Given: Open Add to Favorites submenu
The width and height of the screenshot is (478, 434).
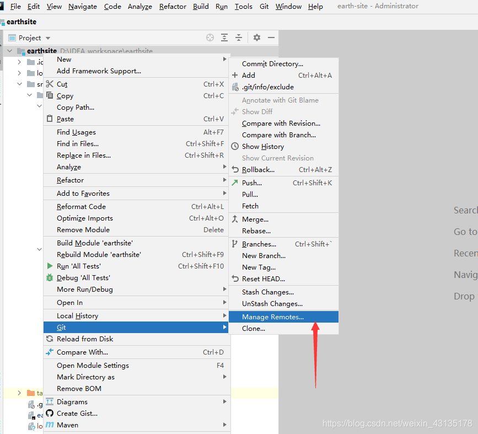Looking at the screenshot, I should (x=136, y=193).
